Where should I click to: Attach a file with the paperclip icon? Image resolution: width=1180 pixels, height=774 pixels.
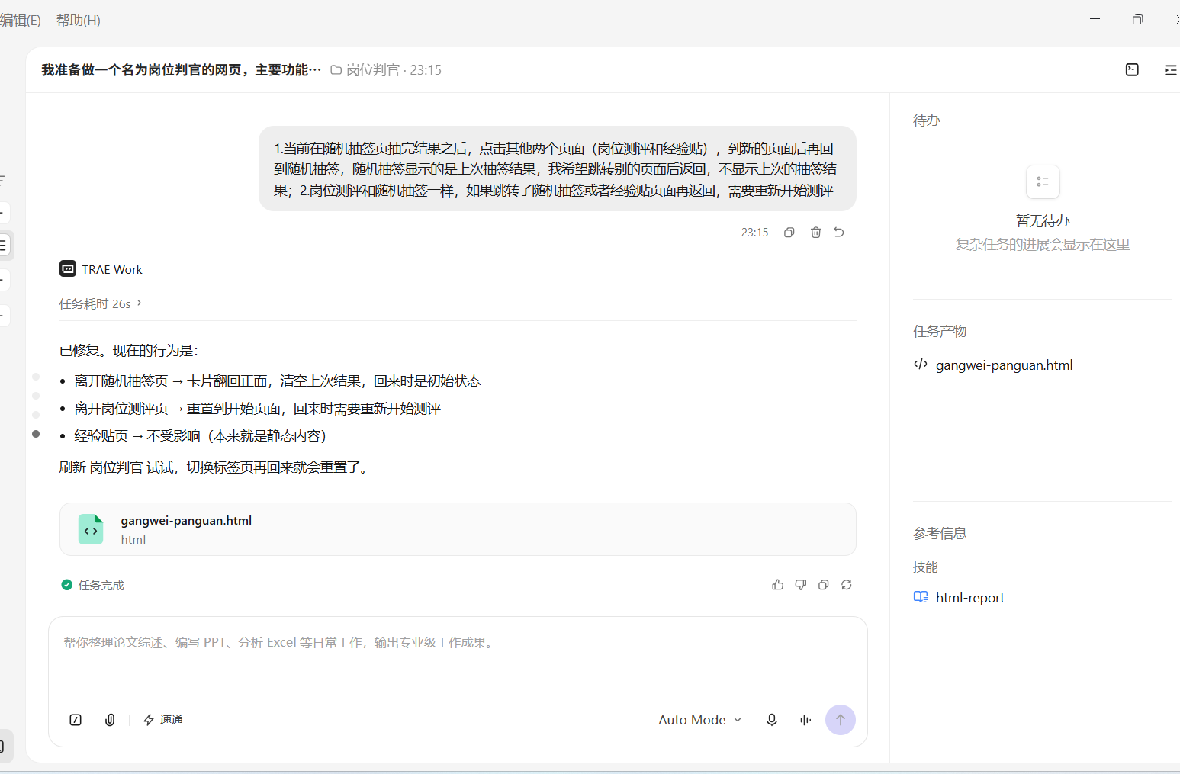(x=110, y=720)
